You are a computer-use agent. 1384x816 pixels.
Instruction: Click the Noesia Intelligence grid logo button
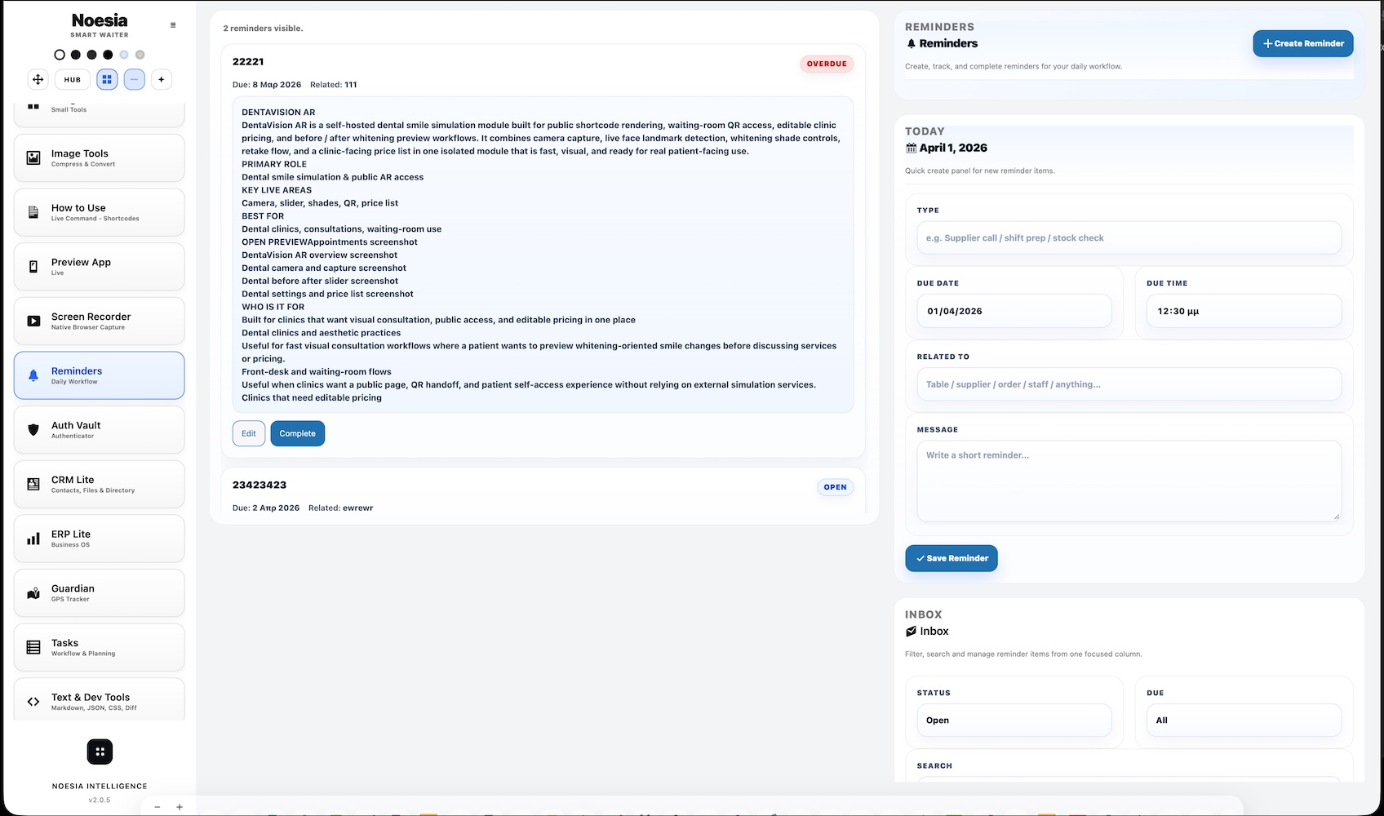pos(100,752)
